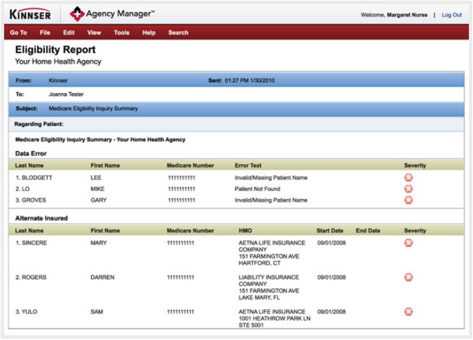Click the Data Error section heading
Screen dimensions: 473x340
click(31, 154)
